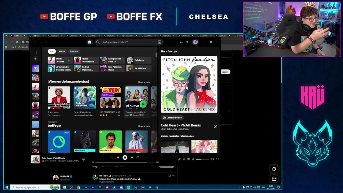Viewport: 343px width, 193px height.
Task: Open La Cumbia Del Tralalero Tralala tile
Action: (60, 68)
